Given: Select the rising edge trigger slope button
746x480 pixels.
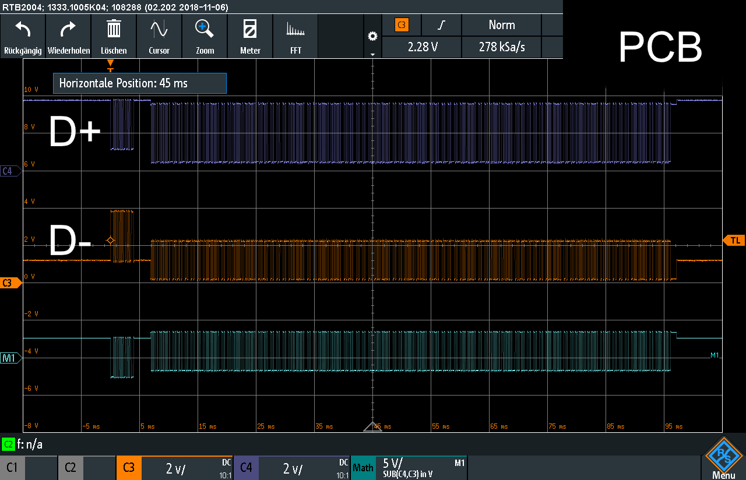Looking at the screenshot, I should pos(442,25).
